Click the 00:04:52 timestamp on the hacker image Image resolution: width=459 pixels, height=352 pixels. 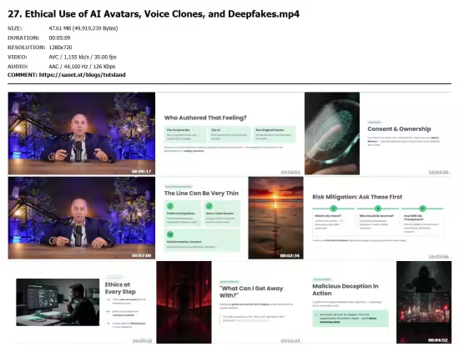tap(437, 340)
